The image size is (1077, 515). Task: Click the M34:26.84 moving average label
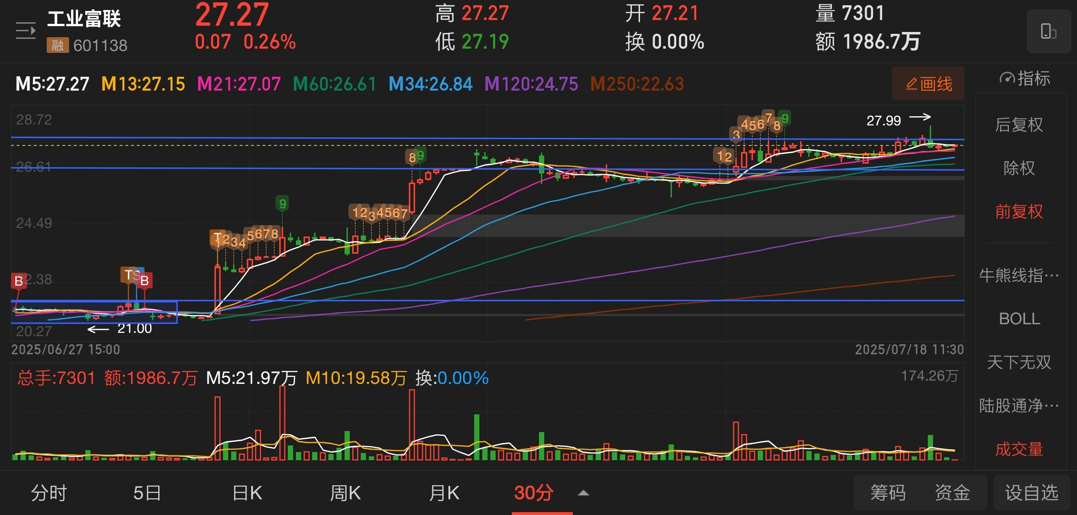(430, 84)
